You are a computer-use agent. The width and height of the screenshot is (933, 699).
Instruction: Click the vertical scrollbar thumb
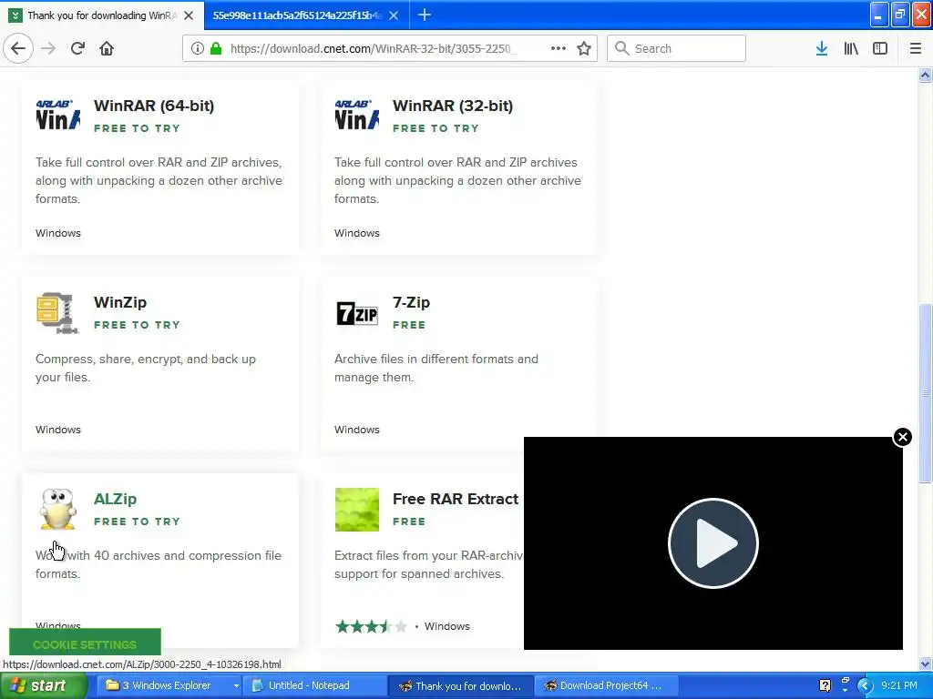925,392
